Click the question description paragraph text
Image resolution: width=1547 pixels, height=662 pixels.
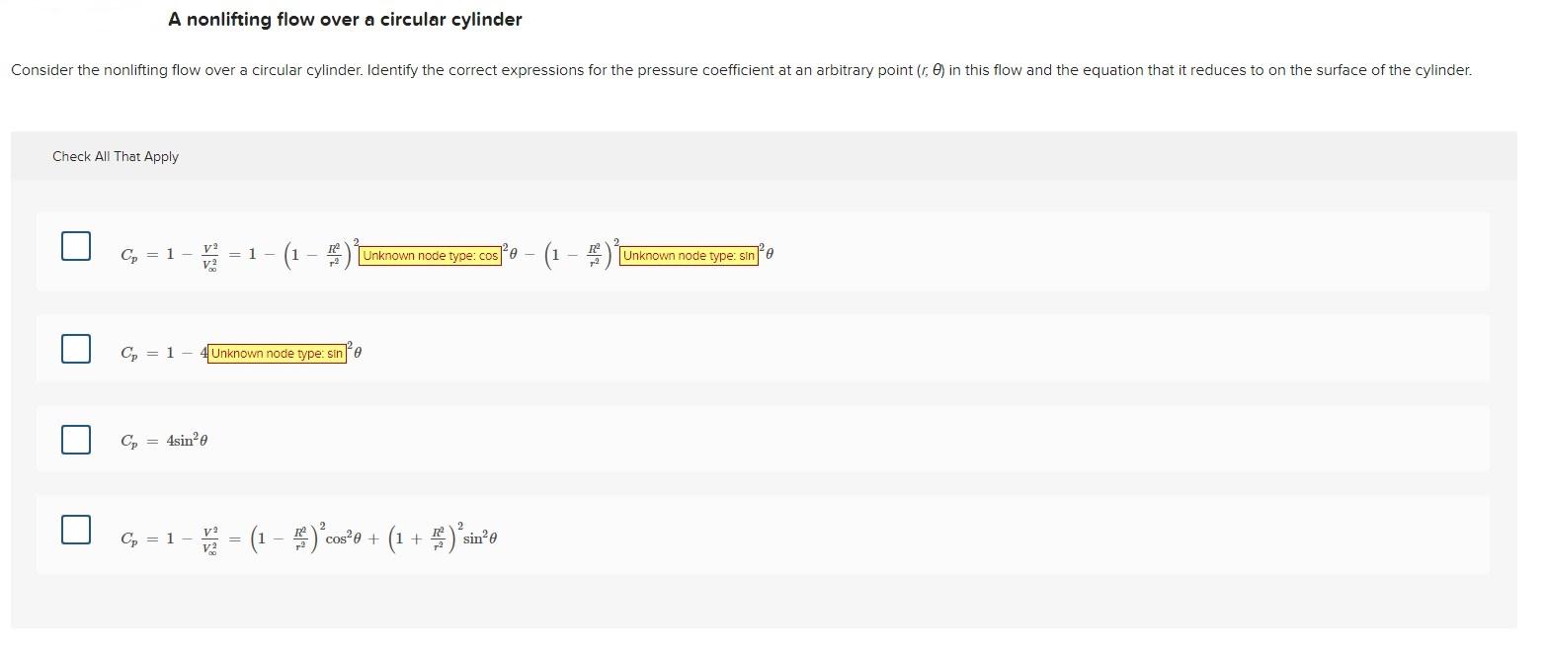(x=741, y=69)
